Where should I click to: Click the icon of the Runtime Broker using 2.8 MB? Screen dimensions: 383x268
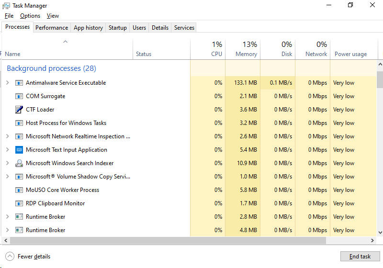tap(19, 217)
